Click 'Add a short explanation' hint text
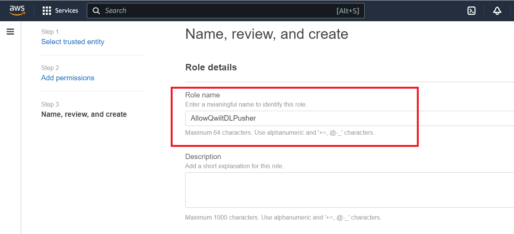This screenshot has height=234, width=514. [234, 166]
